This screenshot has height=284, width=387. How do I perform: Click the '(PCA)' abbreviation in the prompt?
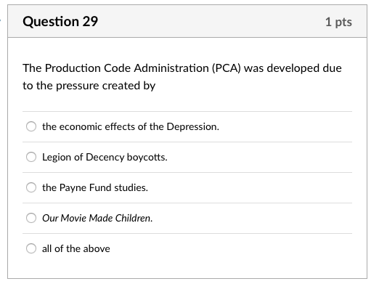227,68
